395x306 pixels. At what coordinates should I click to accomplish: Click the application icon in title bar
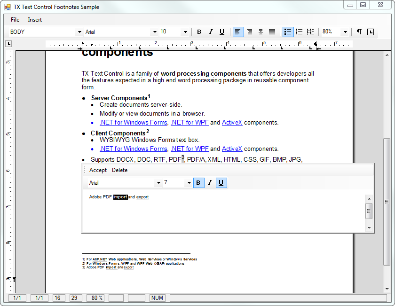coord(8,7)
